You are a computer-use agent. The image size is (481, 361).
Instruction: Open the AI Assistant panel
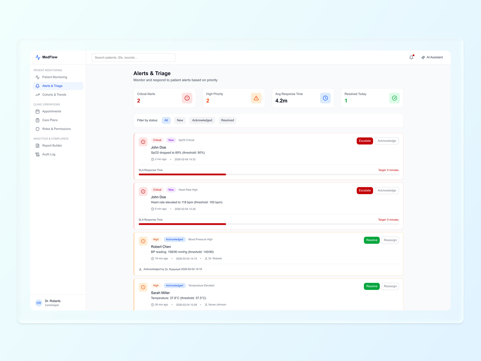click(432, 57)
